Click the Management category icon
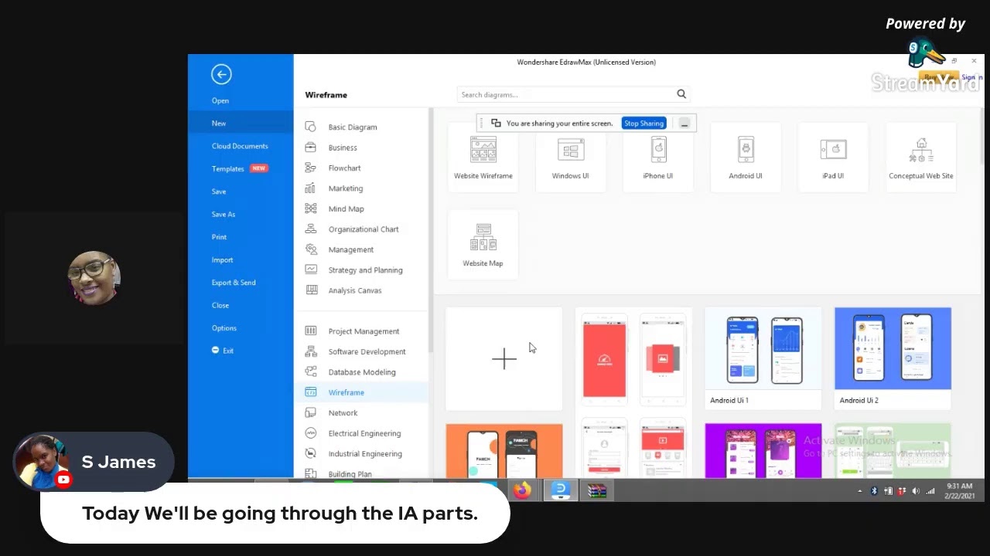Screen dimensions: 990x556 click(311, 249)
